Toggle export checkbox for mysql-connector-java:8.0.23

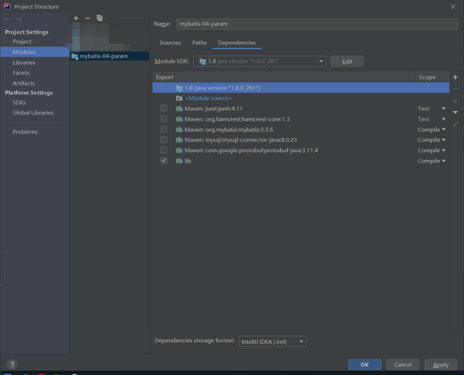point(164,140)
